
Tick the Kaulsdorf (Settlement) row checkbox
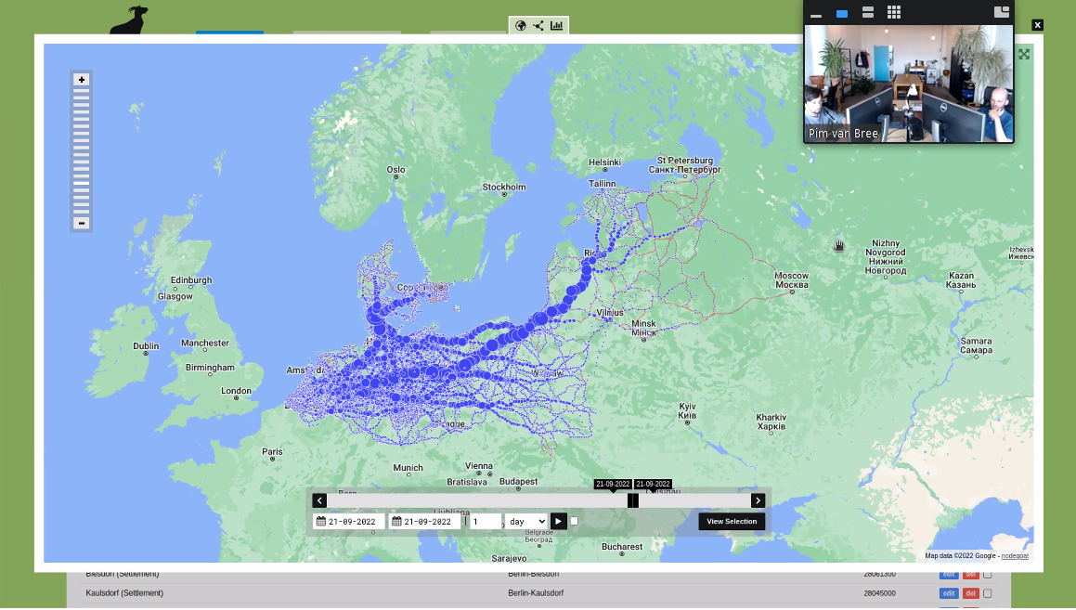pyautogui.click(x=988, y=593)
